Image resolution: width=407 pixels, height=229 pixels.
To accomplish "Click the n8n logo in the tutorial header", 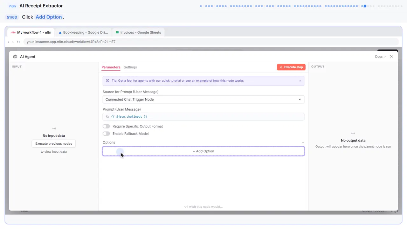I will (x=13, y=6).
